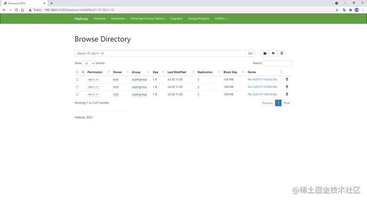Check the box for file.1626751166700.file row
Image resolution: width=367 pixels, height=201 pixels.
coord(77,94)
